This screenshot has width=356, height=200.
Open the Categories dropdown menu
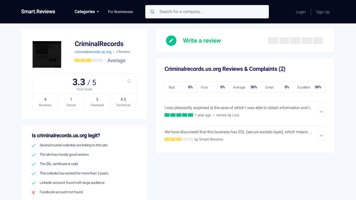(87, 11)
